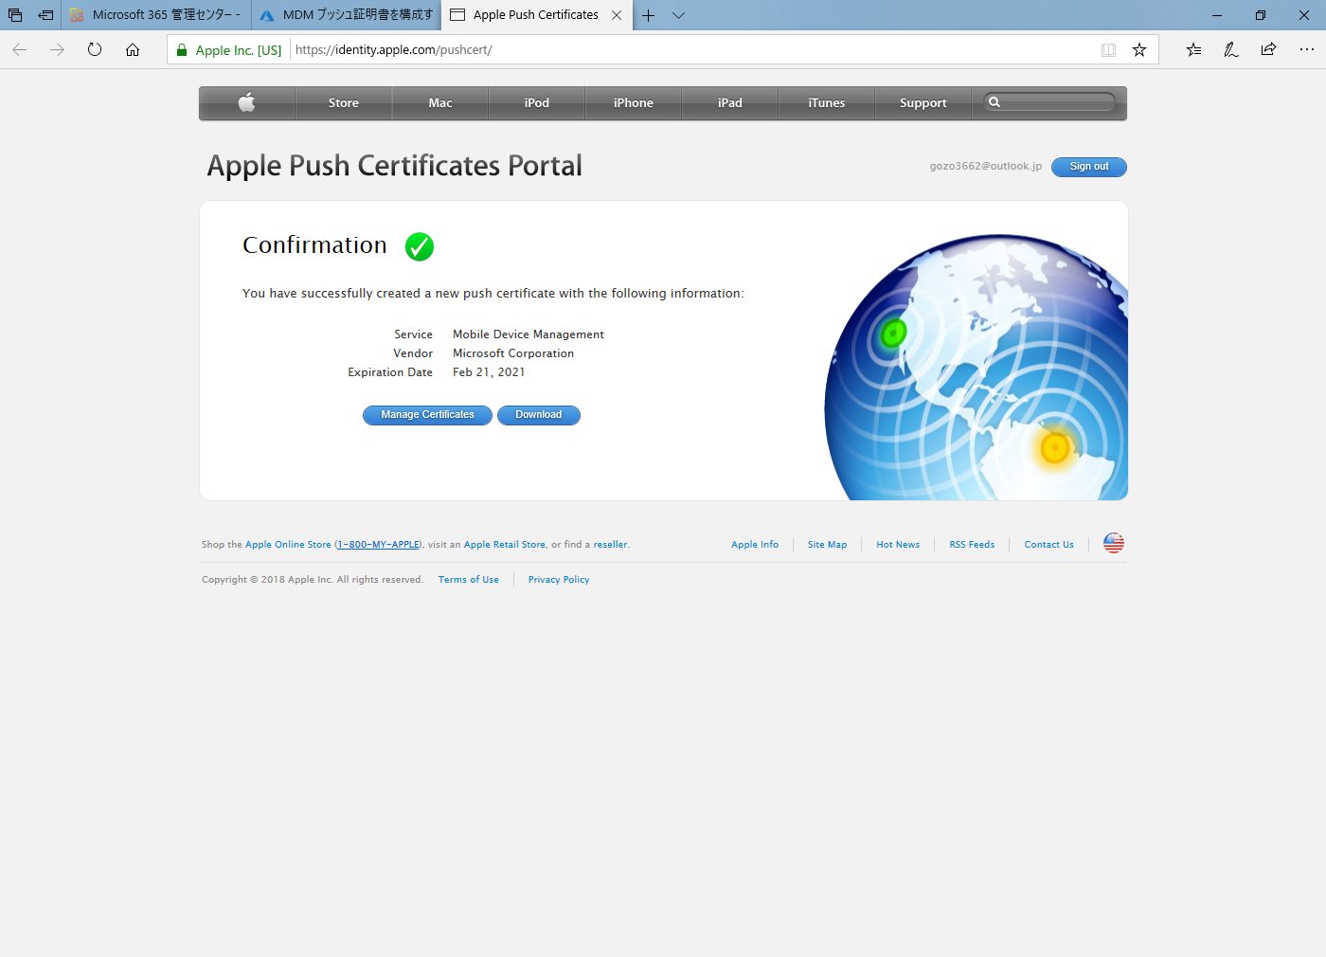Sign out of the Apple portal
The width and height of the screenshot is (1326, 957).
coord(1088,167)
